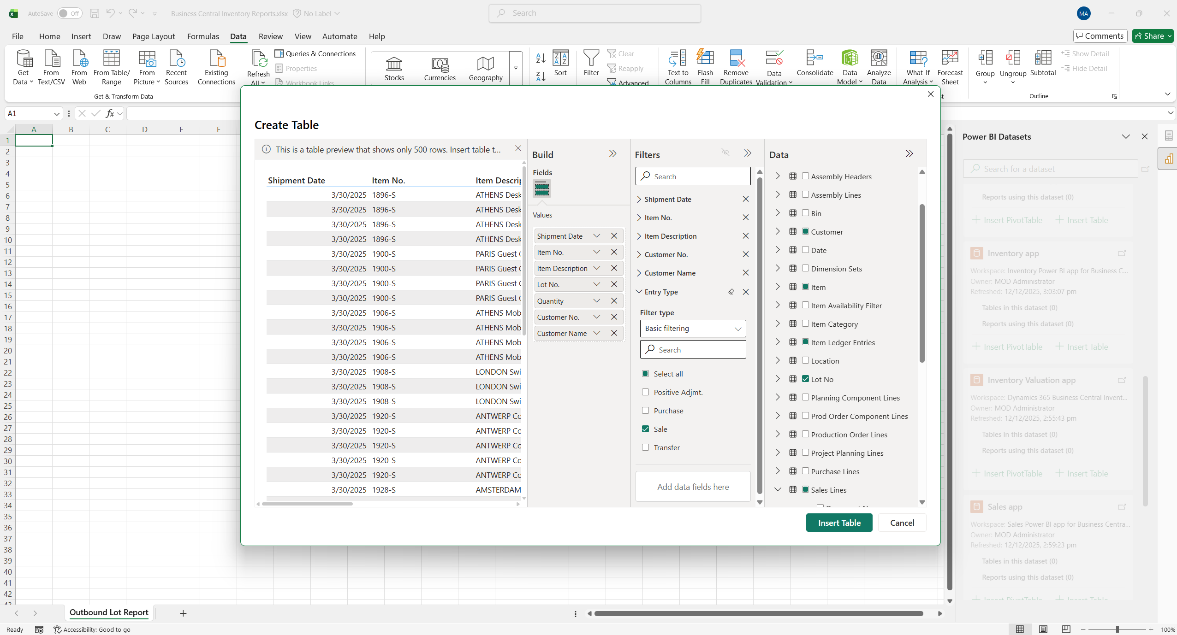Screen dimensions: 1177x635
Task: Uncheck the Sale filter checkbox
Action: click(x=646, y=429)
